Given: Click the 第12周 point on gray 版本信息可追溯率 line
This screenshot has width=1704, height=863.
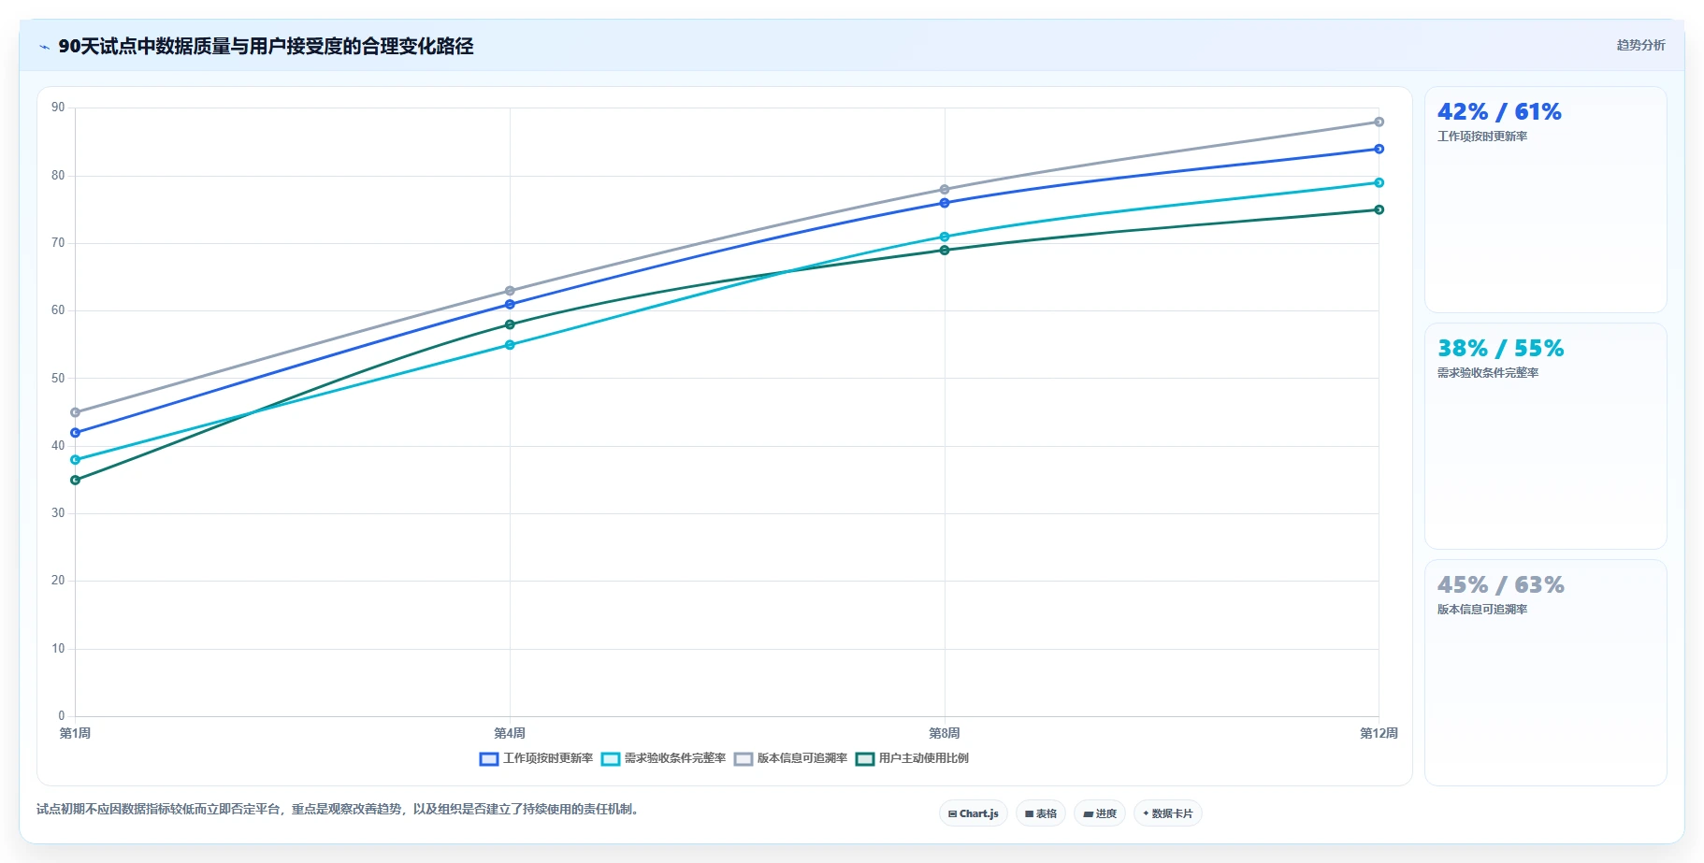Looking at the screenshot, I should click(x=1379, y=122).
